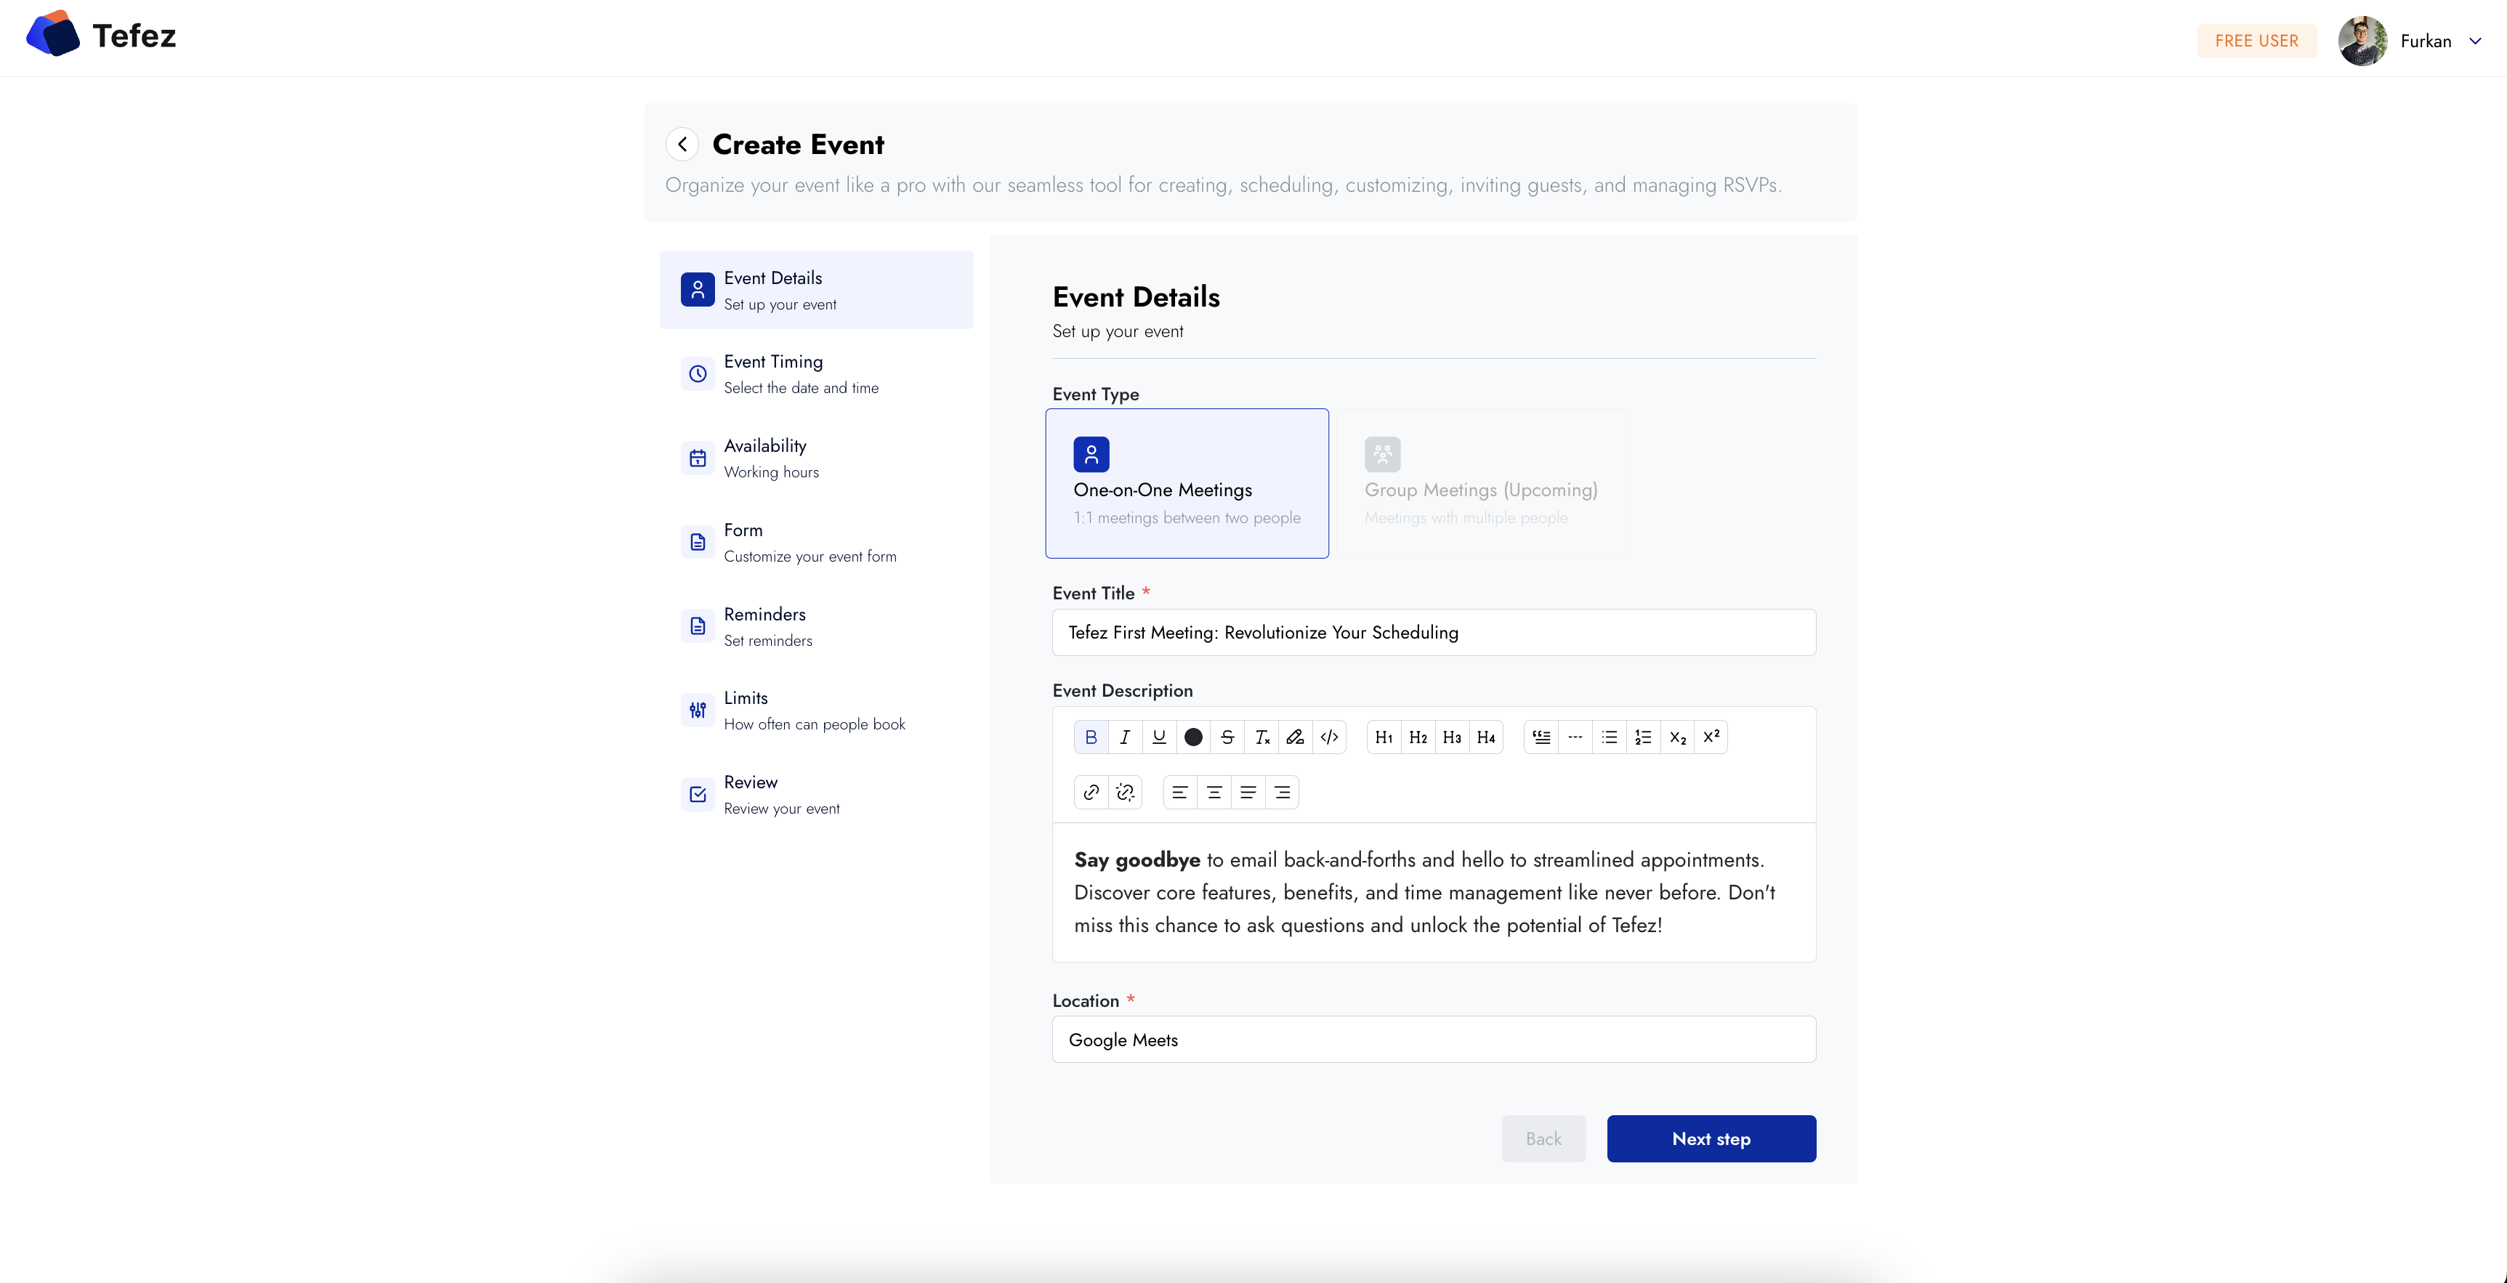The height and width of the screenshot is (1283, 2507).
Task: Remove the link with the unlink icon
Action: tap(1125, 793)
